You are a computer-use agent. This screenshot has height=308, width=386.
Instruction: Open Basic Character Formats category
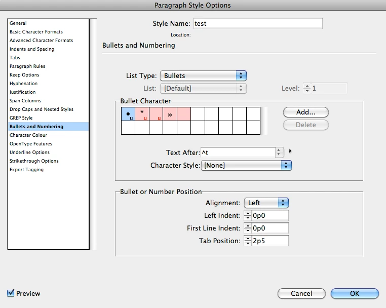pos(48,32)
